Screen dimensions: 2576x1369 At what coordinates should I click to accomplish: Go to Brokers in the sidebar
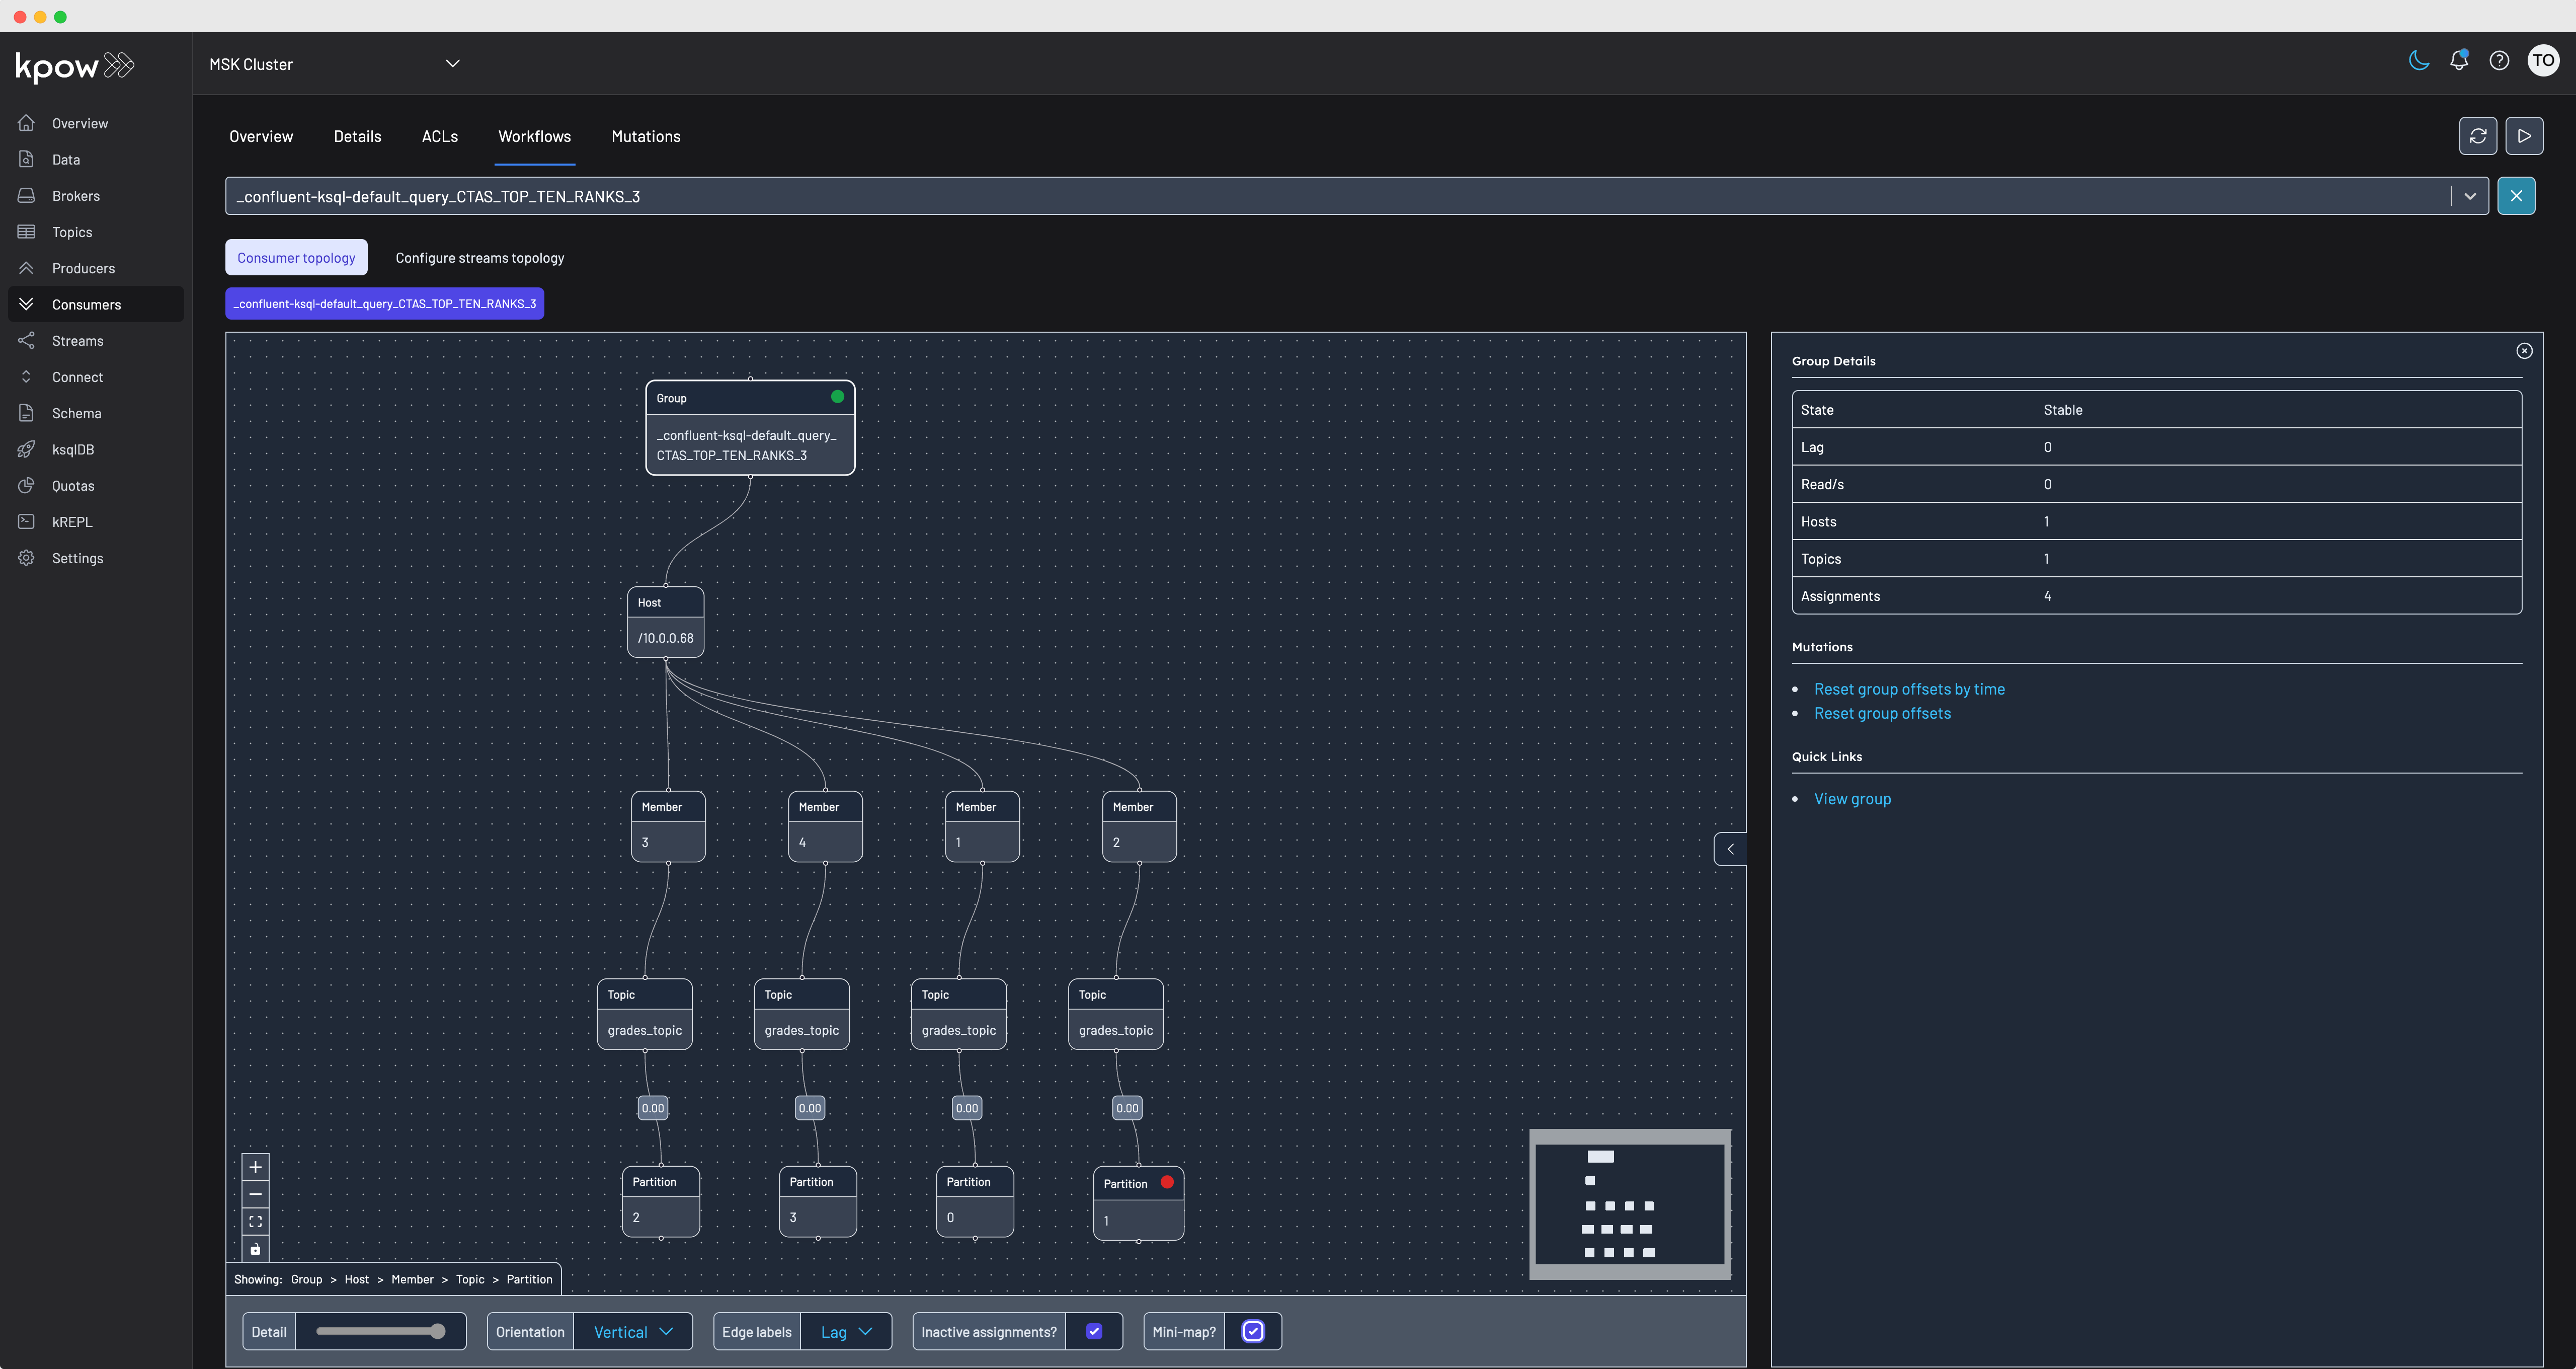96,196
